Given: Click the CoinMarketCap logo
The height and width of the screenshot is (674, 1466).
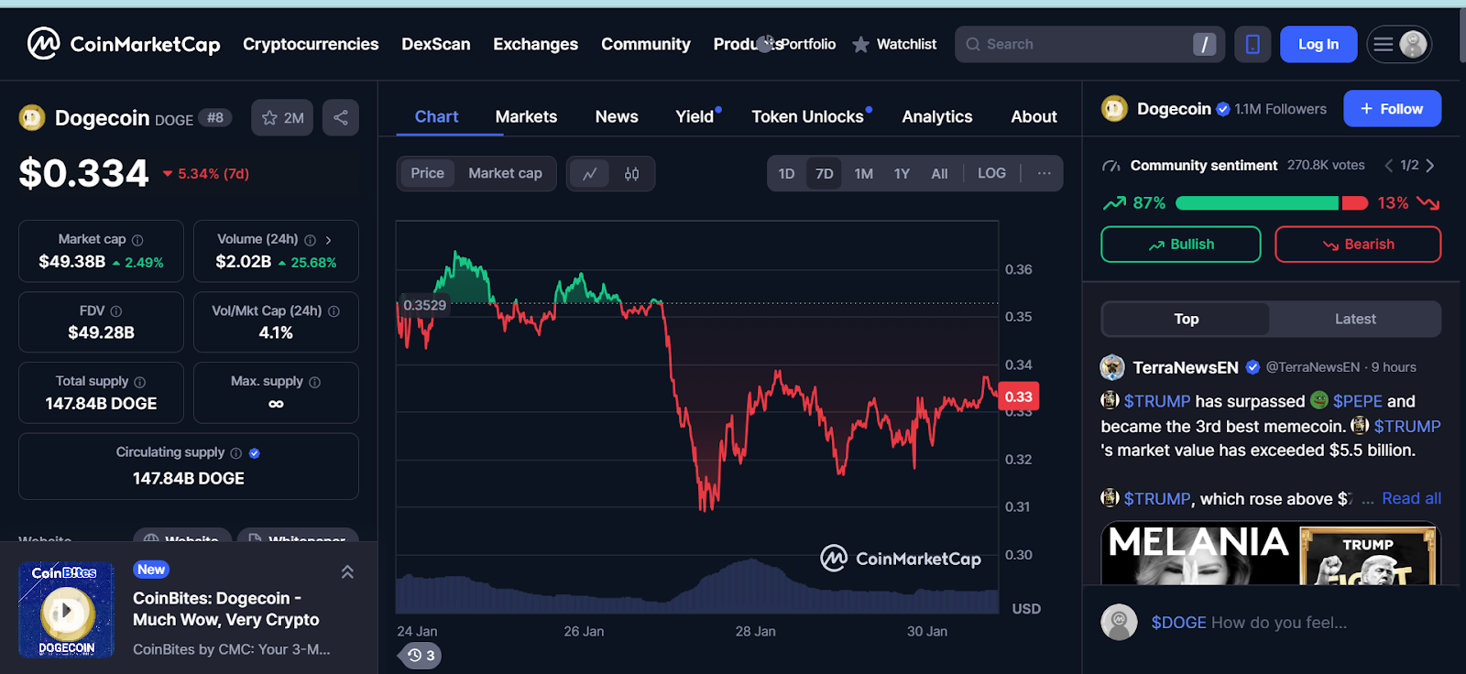Looking at the screenshot, I should tap(124, 44).
